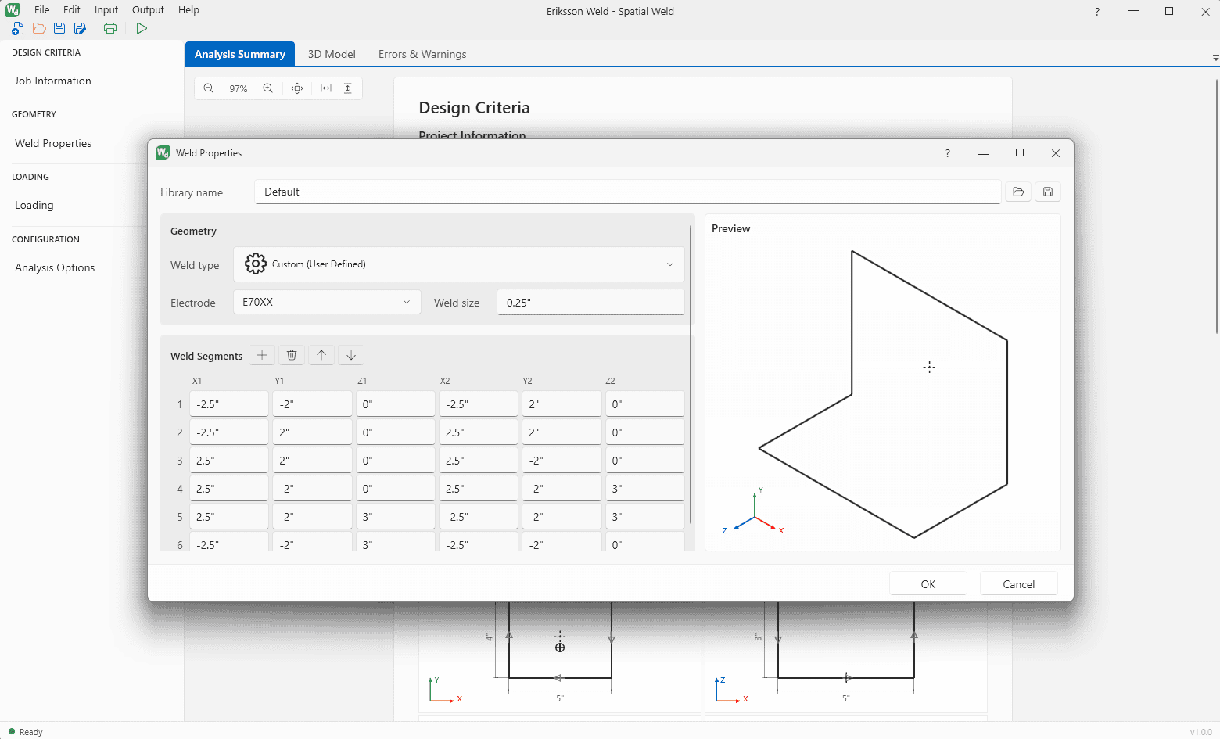Click the Library name input field

pyautogui.click(x=628, y=192)
